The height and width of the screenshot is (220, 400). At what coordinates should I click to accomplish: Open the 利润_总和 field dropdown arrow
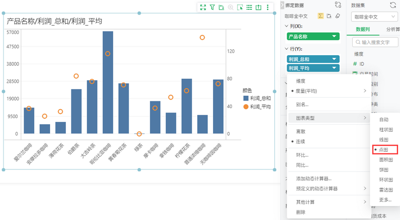(x=334, y=59)
